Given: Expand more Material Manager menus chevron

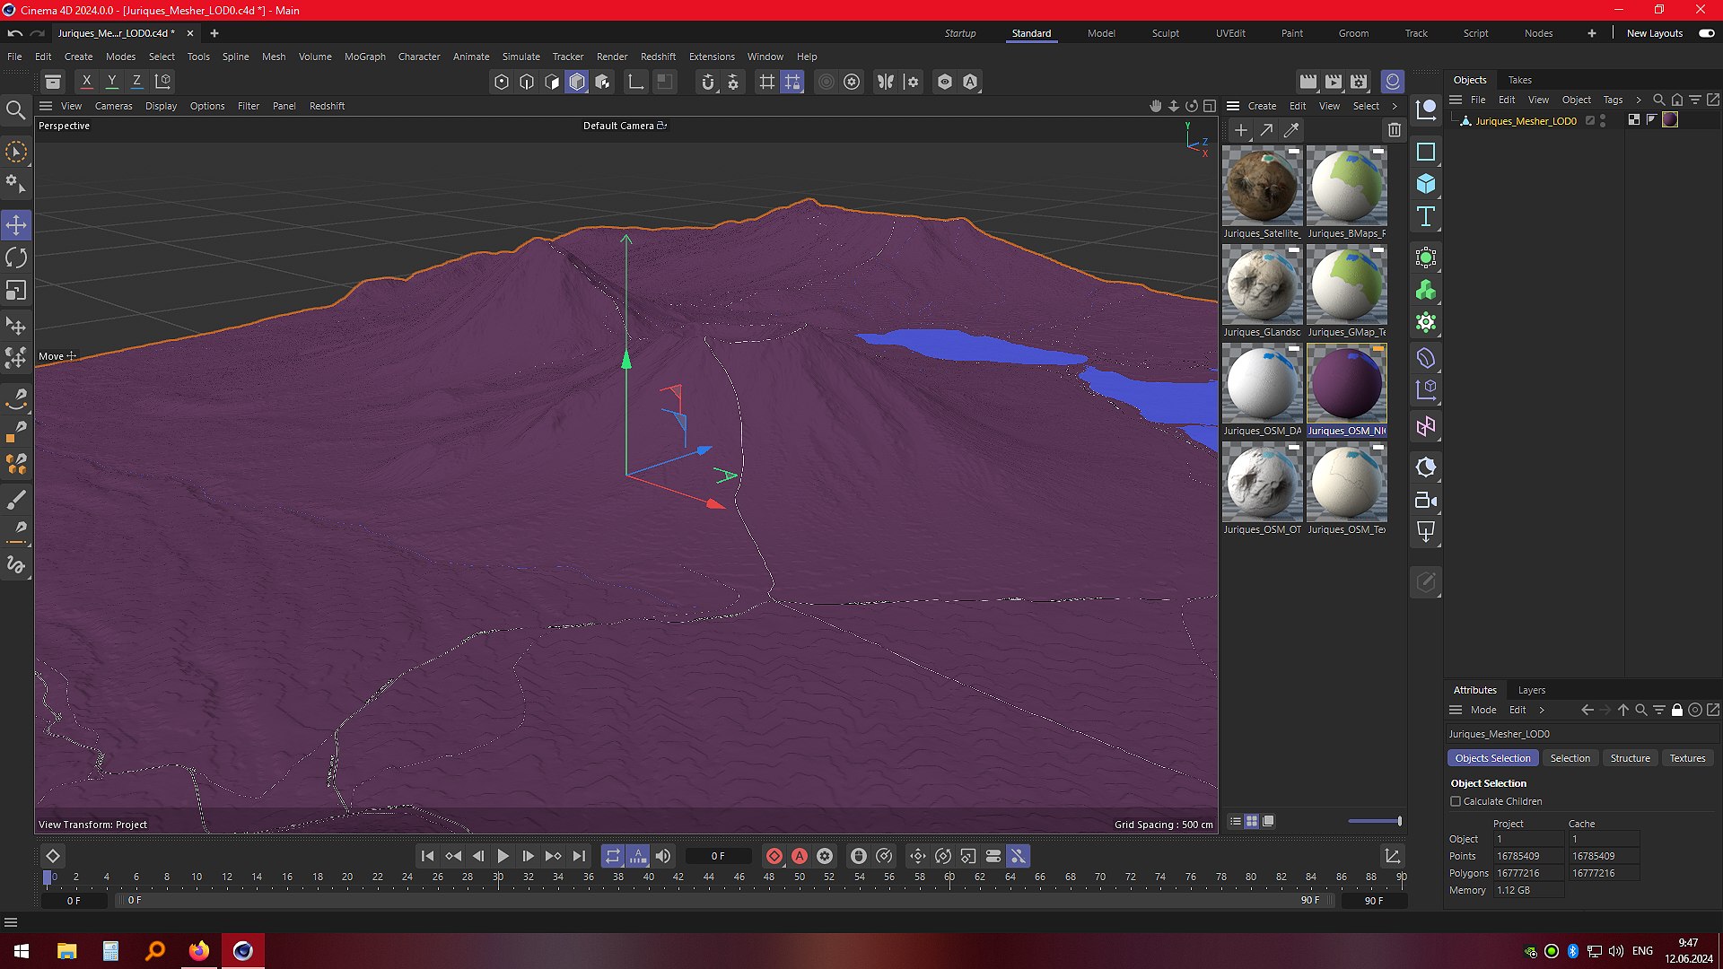Looking at the screenshot, I should tap(1395, 106).
